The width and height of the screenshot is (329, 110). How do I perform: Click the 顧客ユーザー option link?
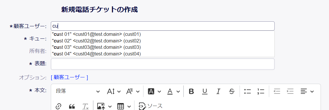[69, 77]
